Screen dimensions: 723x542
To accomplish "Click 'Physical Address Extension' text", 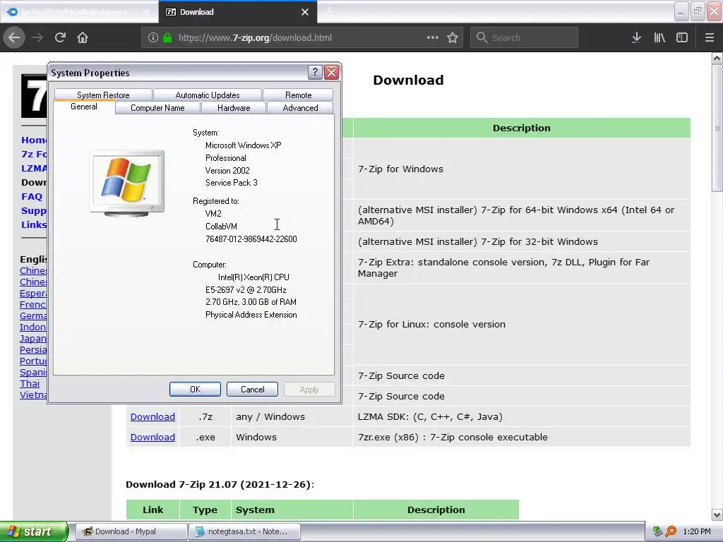I will pos(251,315).
